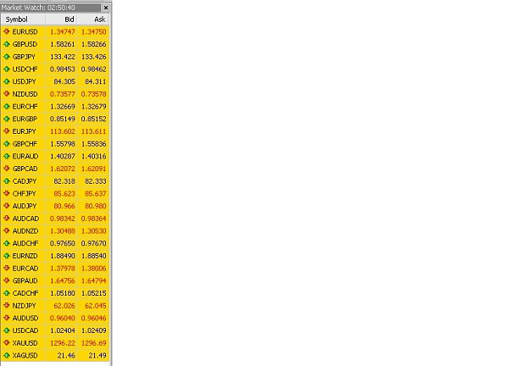Click the EURUSD bid price 1.34747
This screenshot has height=366, width=530.
[63, 31]
